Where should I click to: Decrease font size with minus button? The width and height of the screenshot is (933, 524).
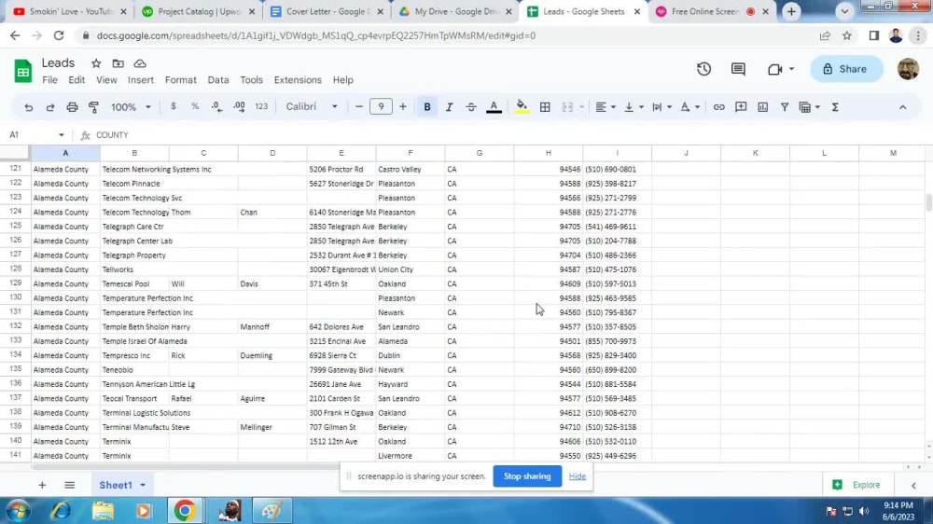(x=358, y=107)
